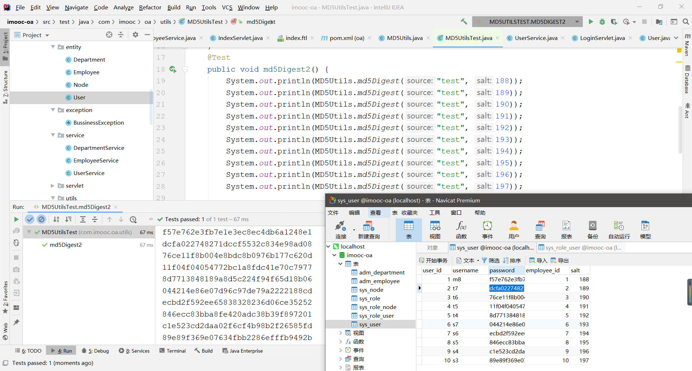Select md5Digest2 test result
Image resolution: width=692 pixels, height=371 pixels.
(66, 245)
